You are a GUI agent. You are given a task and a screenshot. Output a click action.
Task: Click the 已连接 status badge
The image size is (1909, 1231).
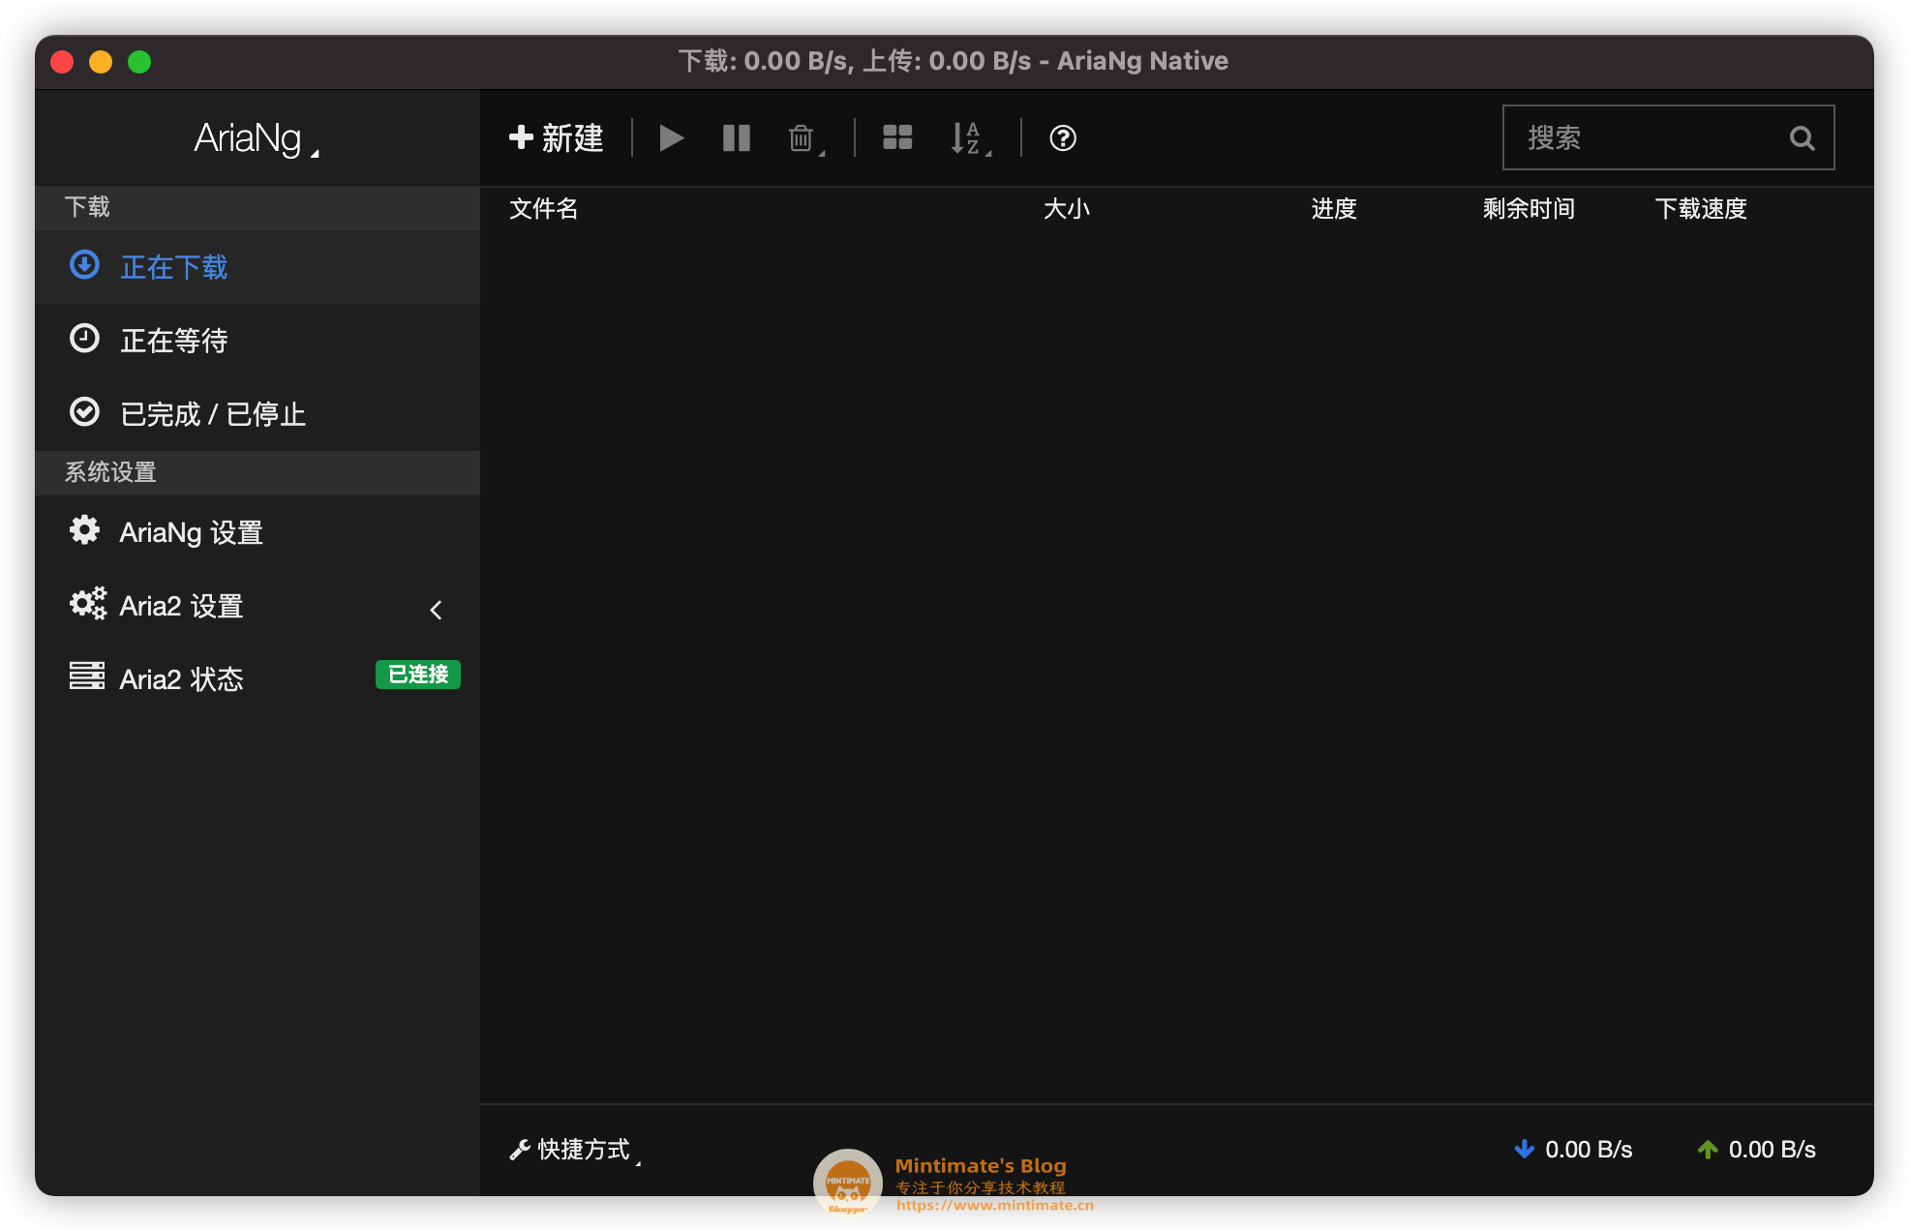click(x=417, y=675)
